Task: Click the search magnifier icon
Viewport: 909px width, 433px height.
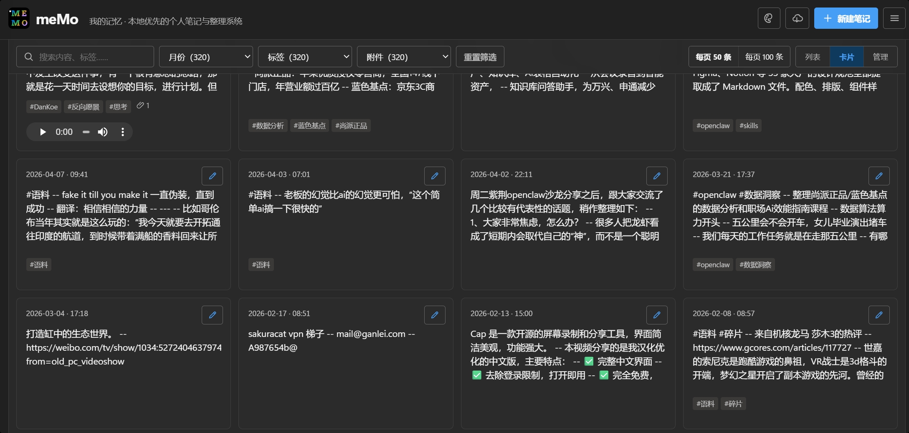Action: [29, 57]
